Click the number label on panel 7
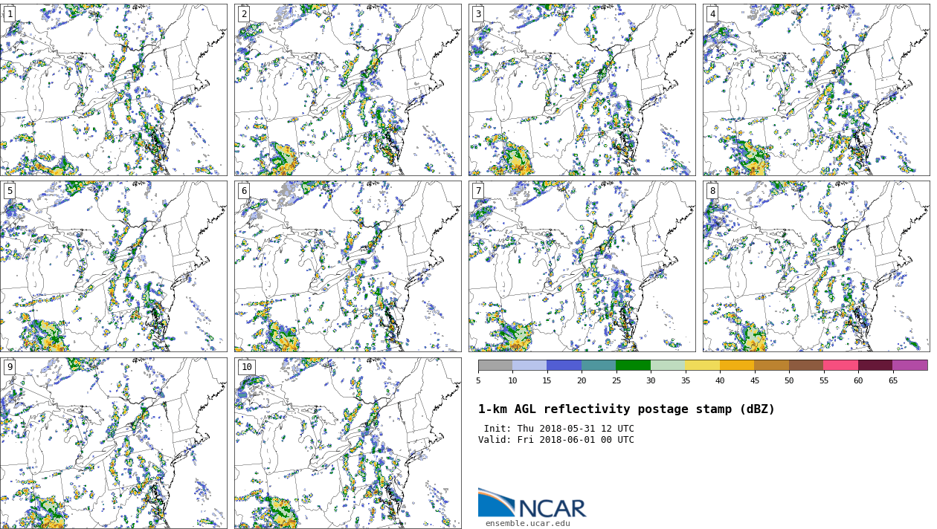 click(477, 191)
